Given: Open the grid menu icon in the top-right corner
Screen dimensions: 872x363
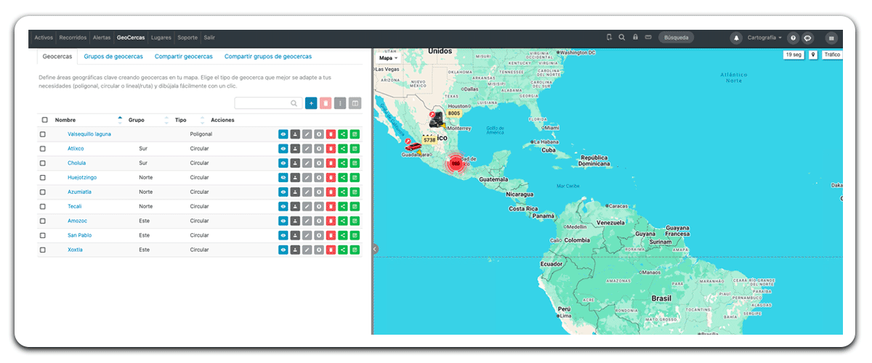Looking at the screenshot, I should [x=831, y=38].
